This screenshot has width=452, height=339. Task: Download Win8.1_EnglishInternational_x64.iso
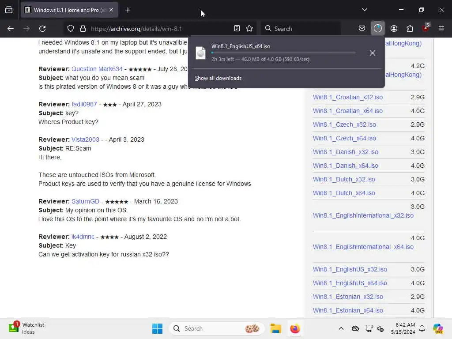[363, 247]
